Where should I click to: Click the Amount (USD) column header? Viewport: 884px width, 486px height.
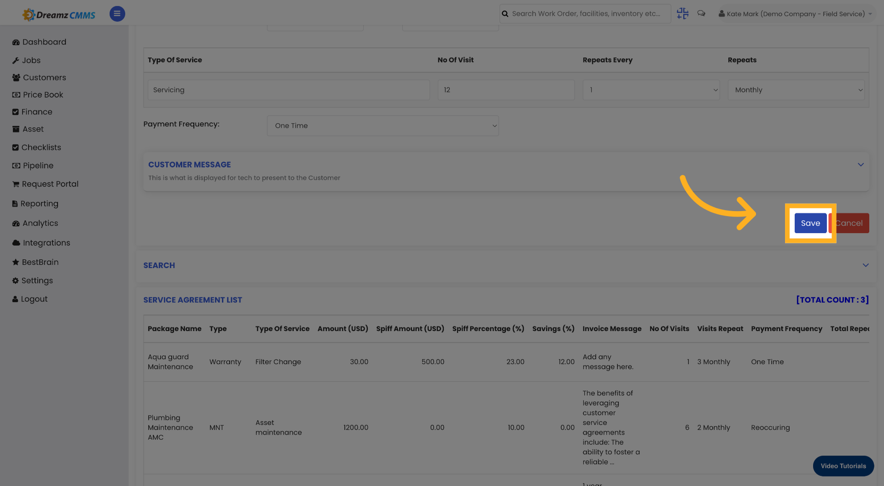click(x=343, y=329)
